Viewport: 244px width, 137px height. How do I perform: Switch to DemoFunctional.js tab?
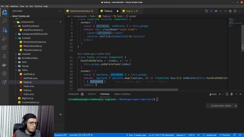[x=80, y=11]
